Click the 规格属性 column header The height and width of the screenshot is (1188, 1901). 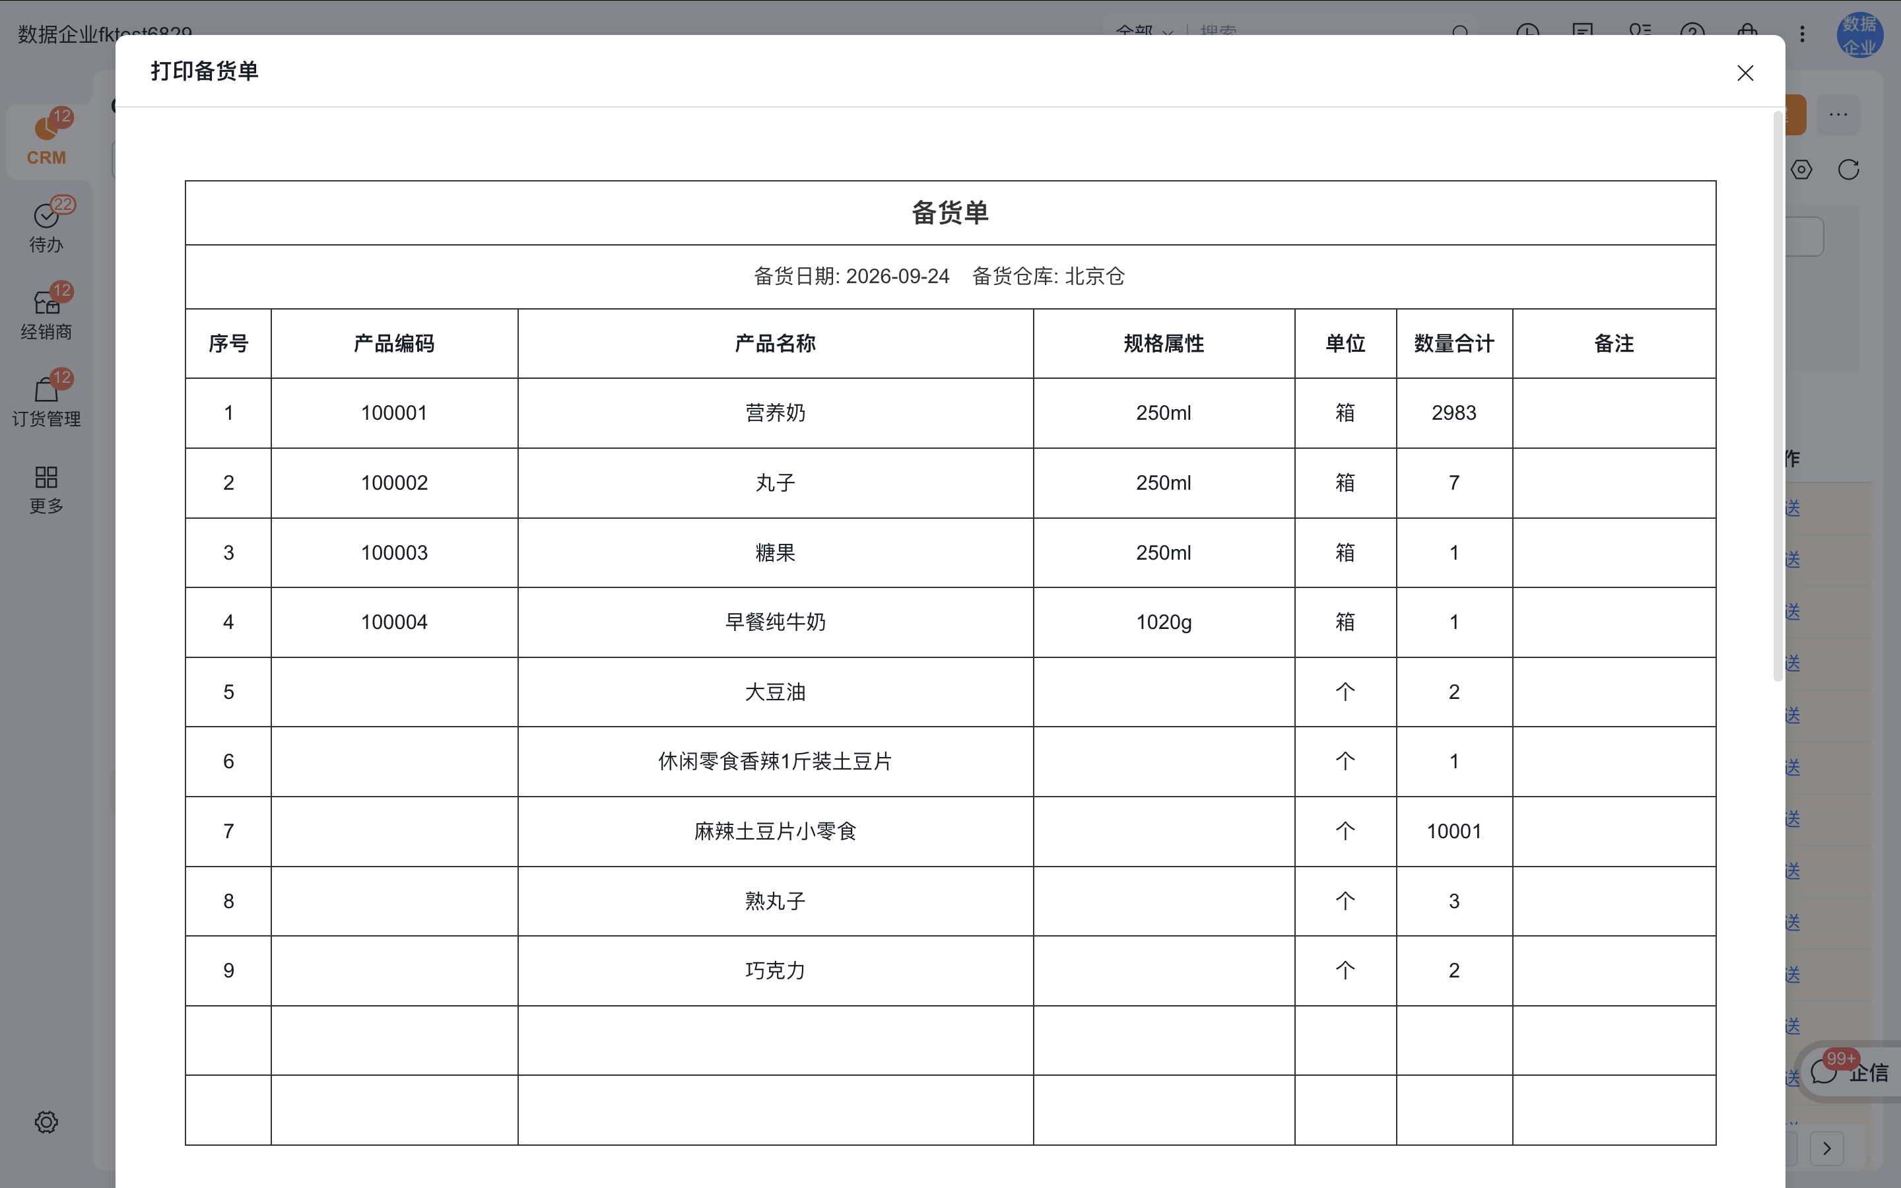point(1164,343)
